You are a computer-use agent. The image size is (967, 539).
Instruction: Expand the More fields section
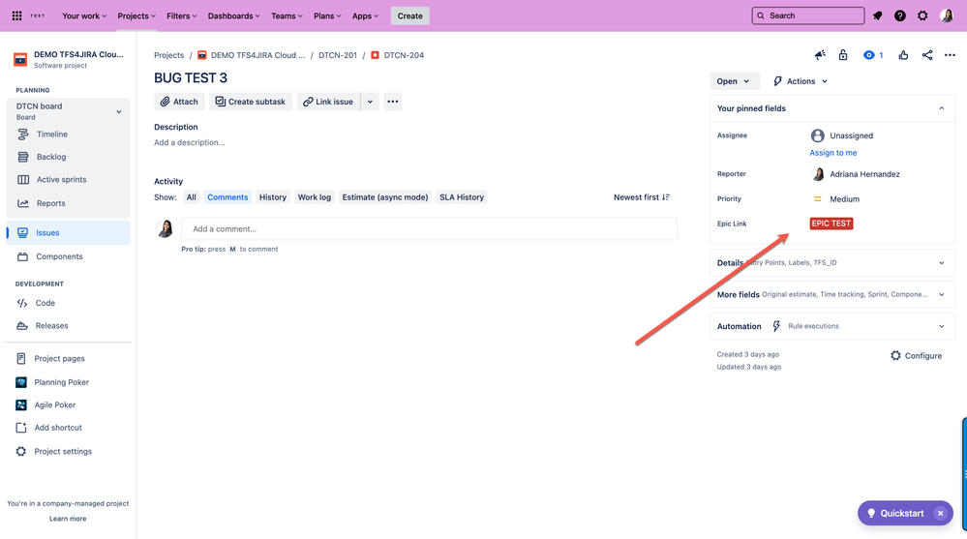[x=832, y=295]
